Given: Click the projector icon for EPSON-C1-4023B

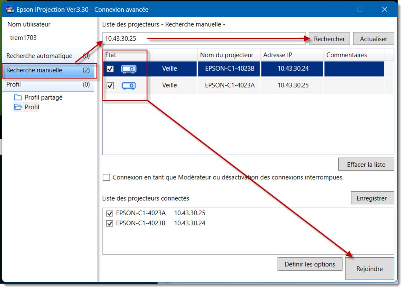Looking at the screenshot, I should (128, 69).
